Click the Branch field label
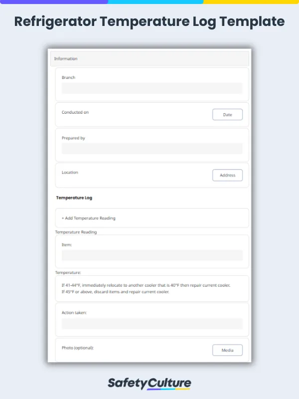299x399 pixels. 68,77
